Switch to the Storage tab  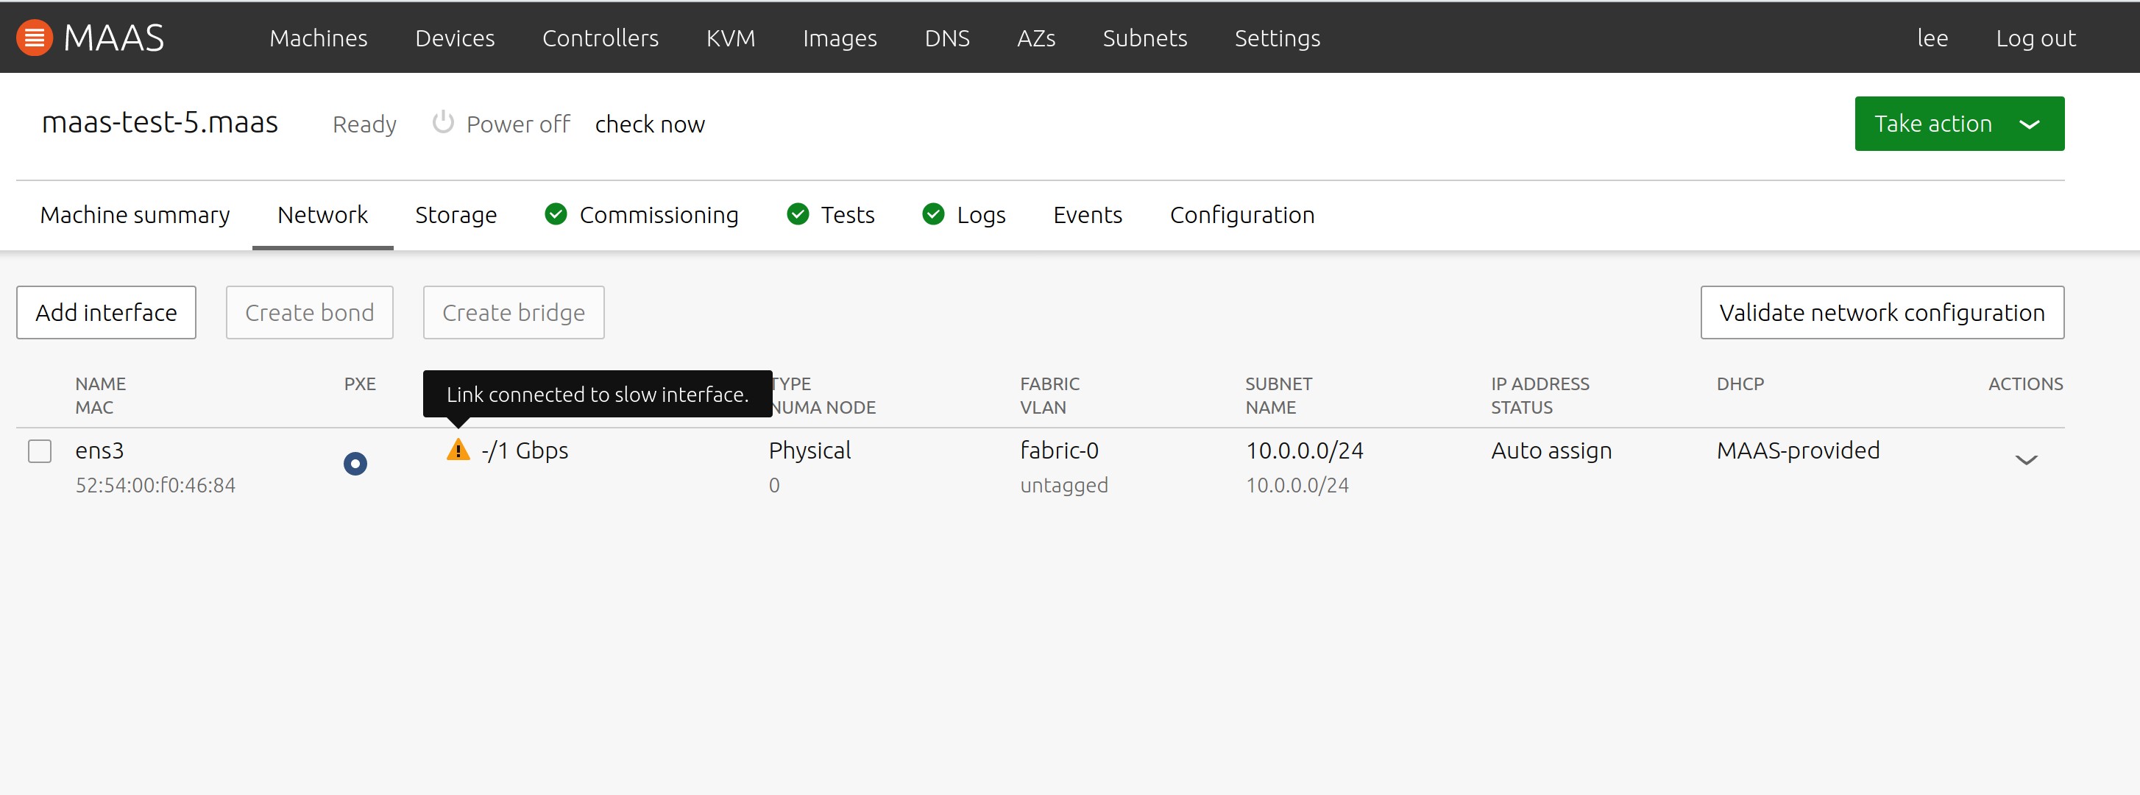[456, 215]
